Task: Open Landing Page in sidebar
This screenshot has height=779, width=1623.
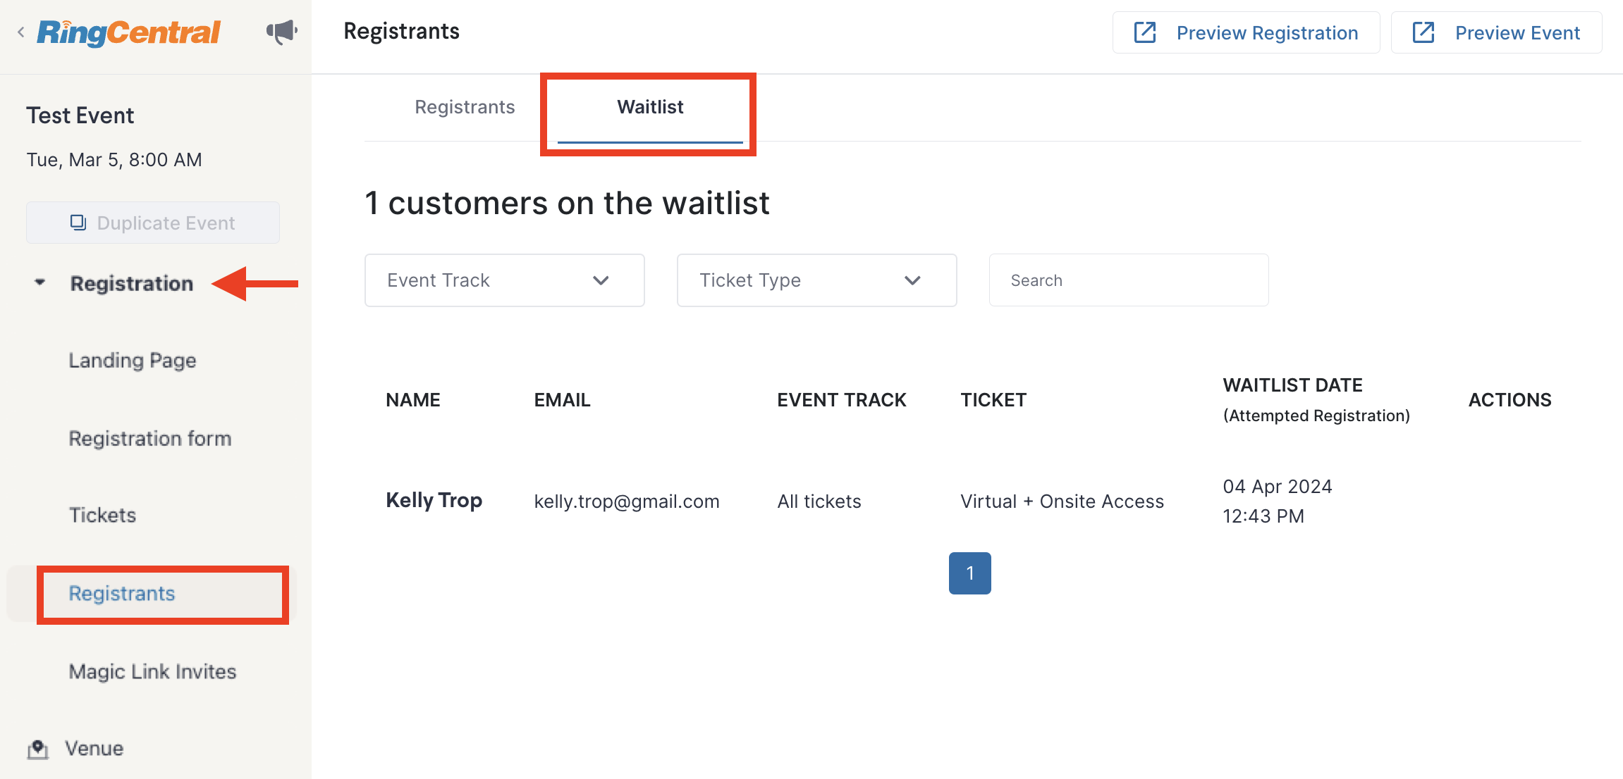Action: click(133, 361)
